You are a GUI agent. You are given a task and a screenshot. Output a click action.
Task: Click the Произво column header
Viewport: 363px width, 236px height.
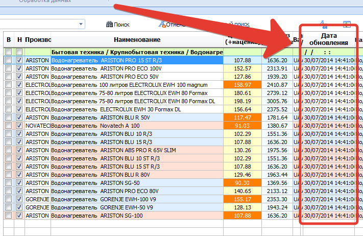(x=38, y=40)
